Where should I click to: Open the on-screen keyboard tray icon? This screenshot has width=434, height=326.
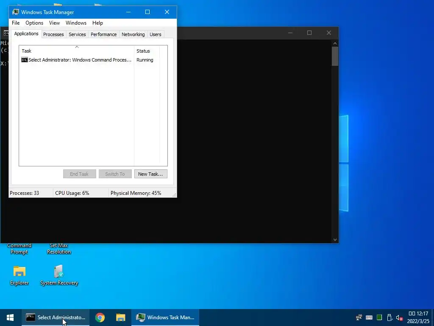369,318
